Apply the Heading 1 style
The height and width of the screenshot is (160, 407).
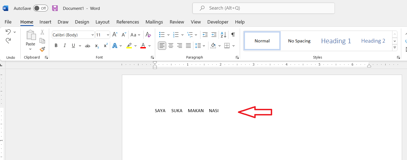[336, 41]
